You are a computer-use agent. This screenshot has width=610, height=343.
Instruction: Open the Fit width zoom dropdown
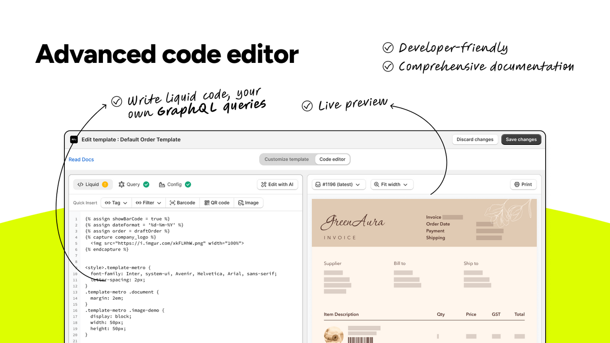pos(392,184)
